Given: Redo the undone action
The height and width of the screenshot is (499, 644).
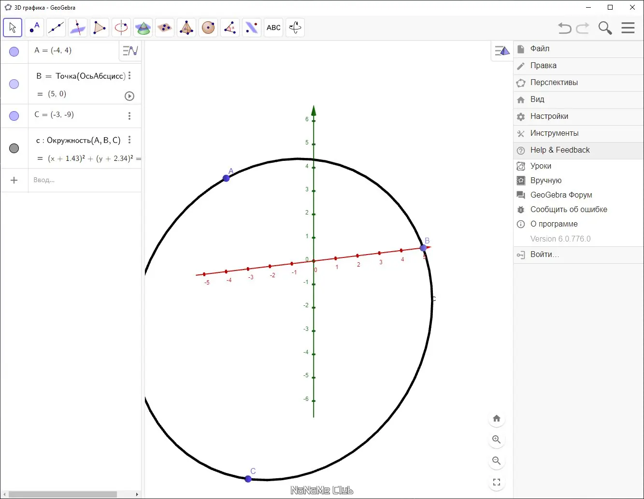Looking at the screenshot, I should 583,28.
